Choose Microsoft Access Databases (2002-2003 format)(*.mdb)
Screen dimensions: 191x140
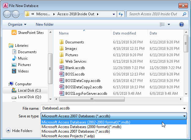pos(114,122)
